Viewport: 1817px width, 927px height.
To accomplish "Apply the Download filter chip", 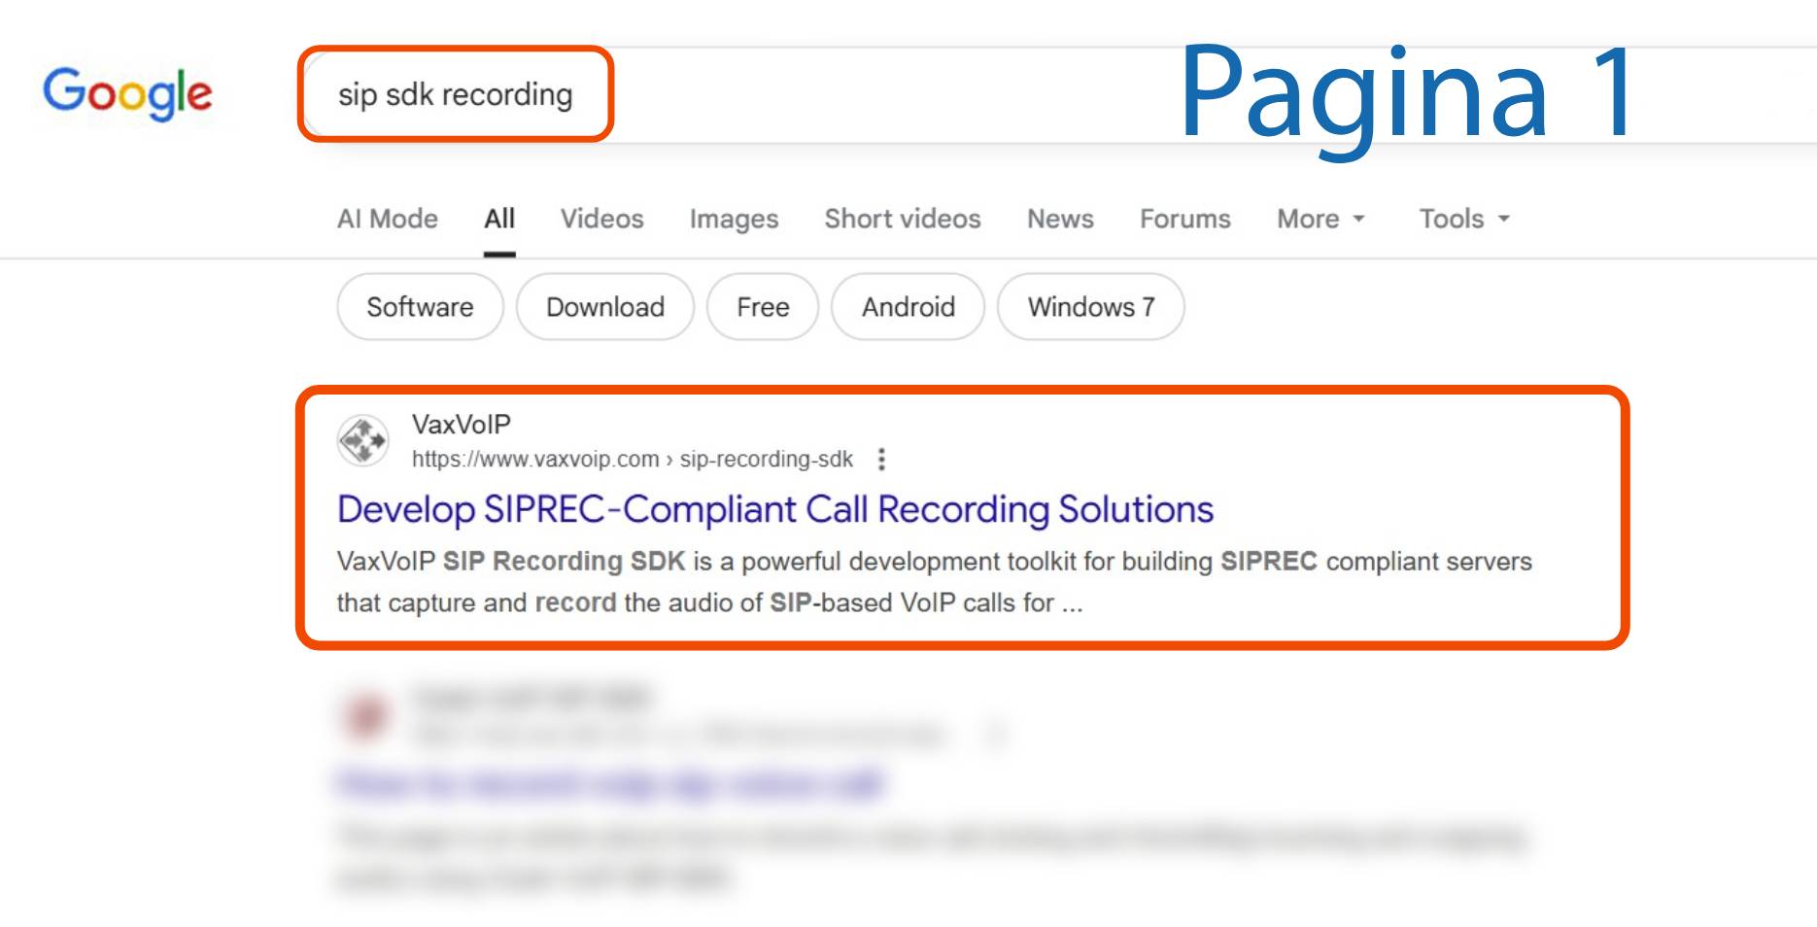I will coord(604,307).
